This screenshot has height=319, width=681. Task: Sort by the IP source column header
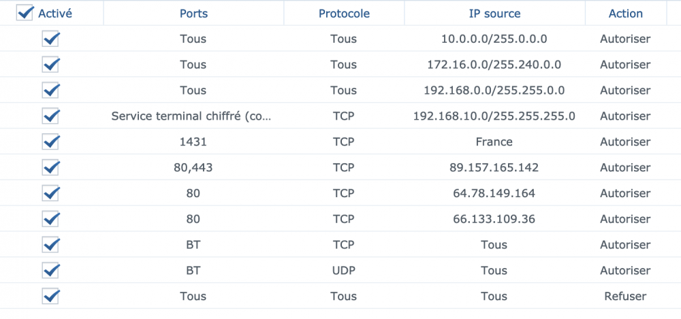pyautogui.click(x=494, y=14)
